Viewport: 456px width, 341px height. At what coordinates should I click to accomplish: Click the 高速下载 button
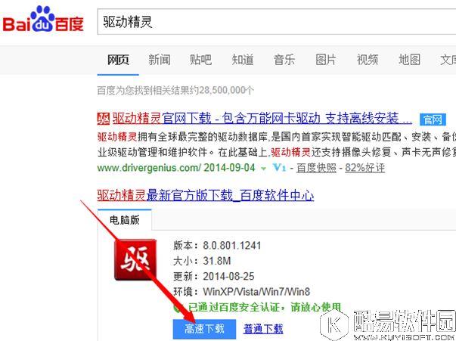tap(204, 329)
